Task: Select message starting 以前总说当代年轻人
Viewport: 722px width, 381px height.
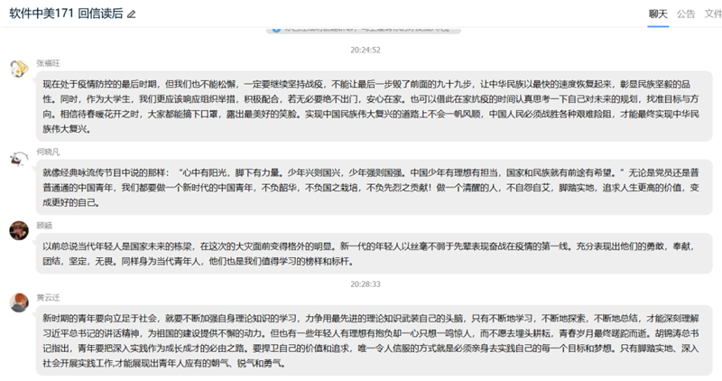Action: coord(374,254)
